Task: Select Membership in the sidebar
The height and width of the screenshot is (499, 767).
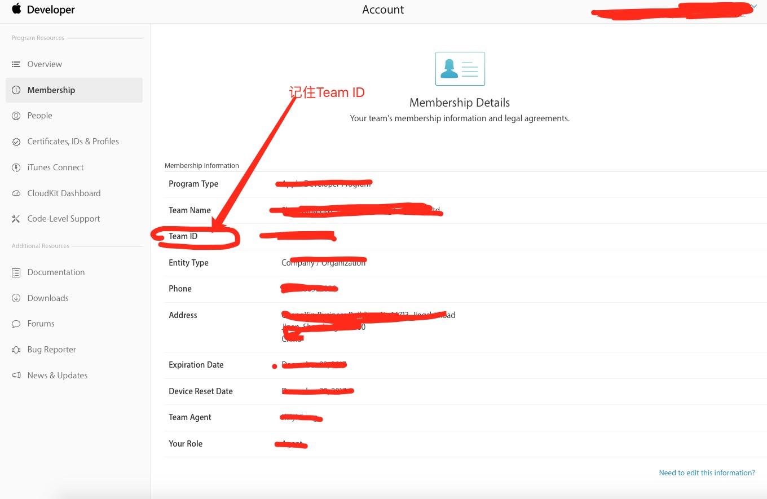Action: [74, 90]
